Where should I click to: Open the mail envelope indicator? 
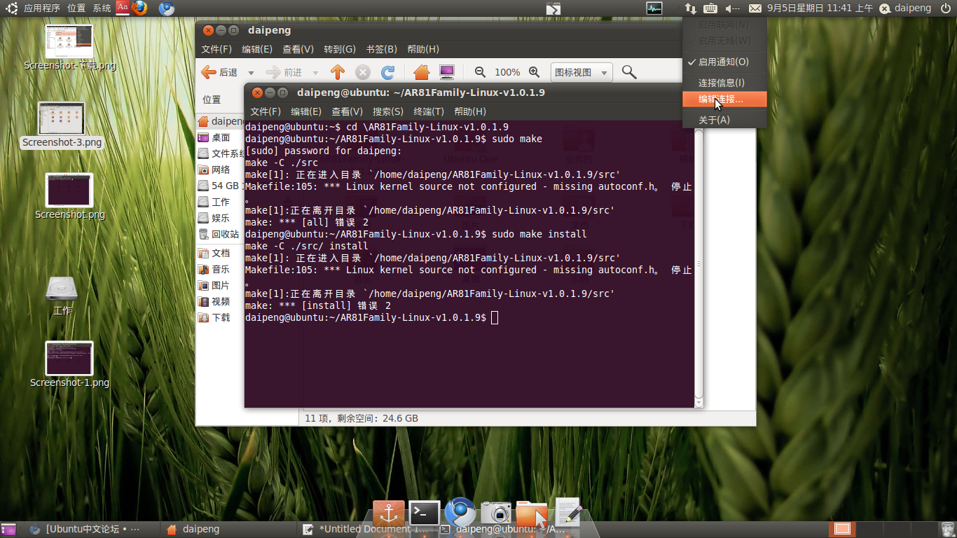755,8
